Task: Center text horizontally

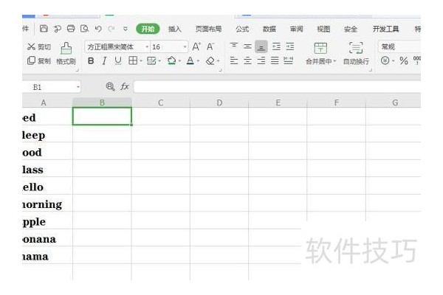Action: coord(247,60)
